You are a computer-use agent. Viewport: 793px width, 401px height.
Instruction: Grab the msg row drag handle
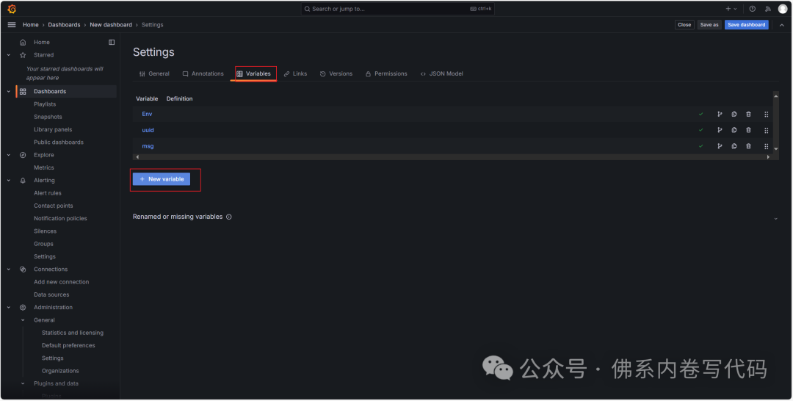click(x=766, y=147)
